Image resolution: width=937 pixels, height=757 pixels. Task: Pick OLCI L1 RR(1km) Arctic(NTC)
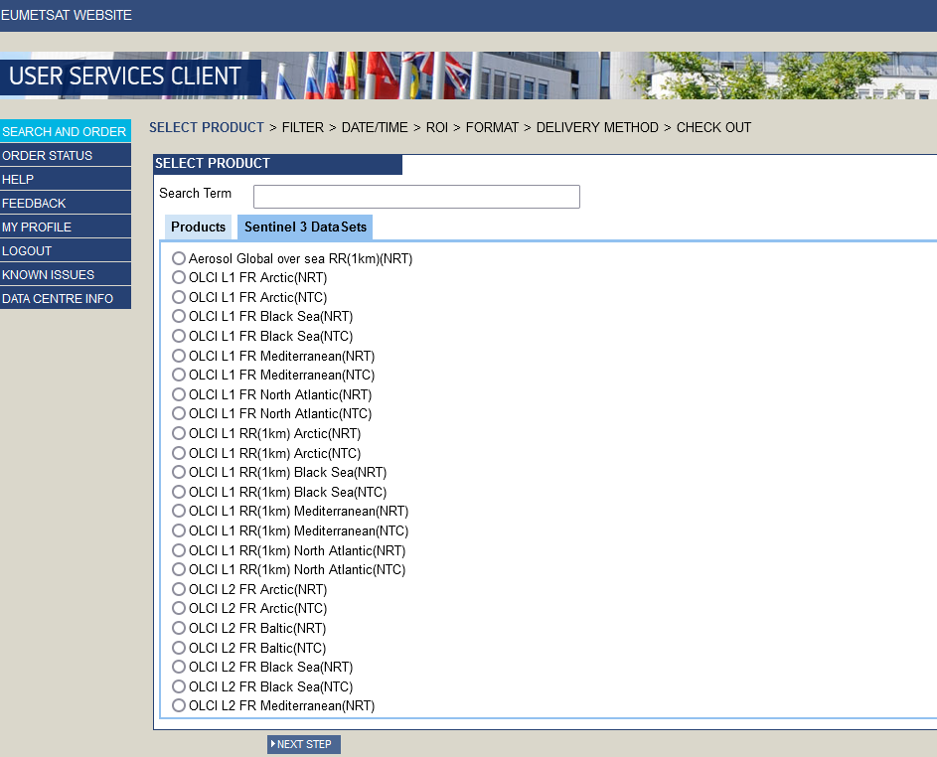click(x=179, y=453)
